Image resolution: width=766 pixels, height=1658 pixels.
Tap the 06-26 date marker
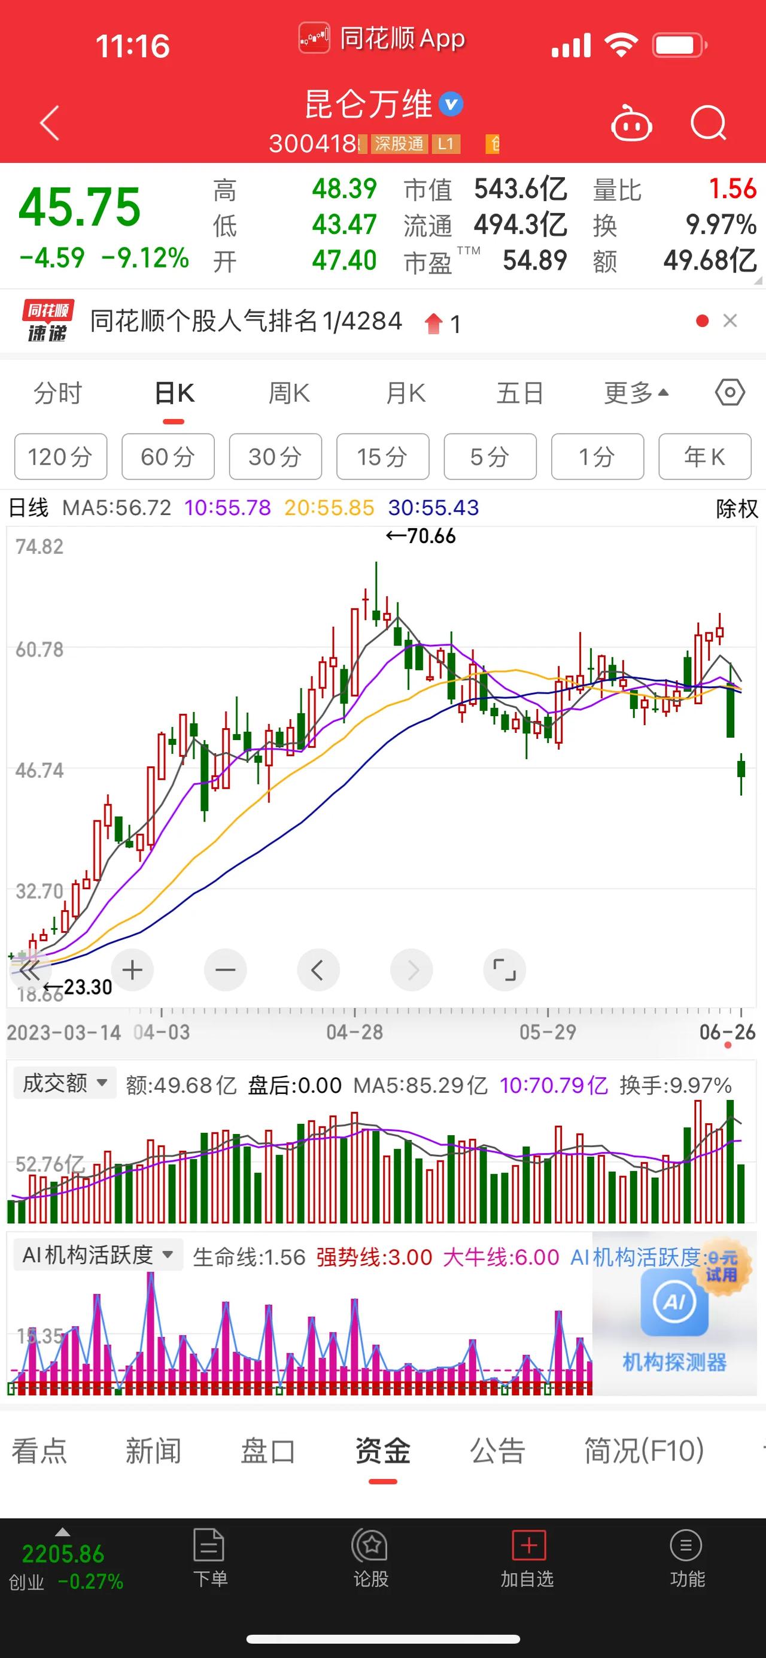728,1032
